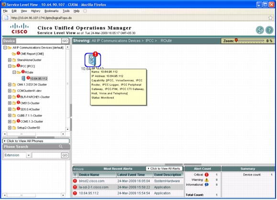Click the phone search magnifier icon
The width and height of the screenshot is (277, 200).
click(x=61, y=146)
